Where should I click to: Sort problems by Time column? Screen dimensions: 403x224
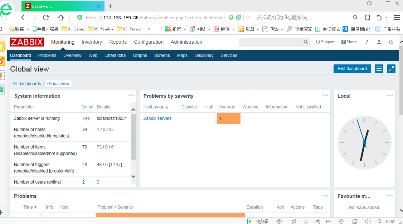[x=30, y=207]
